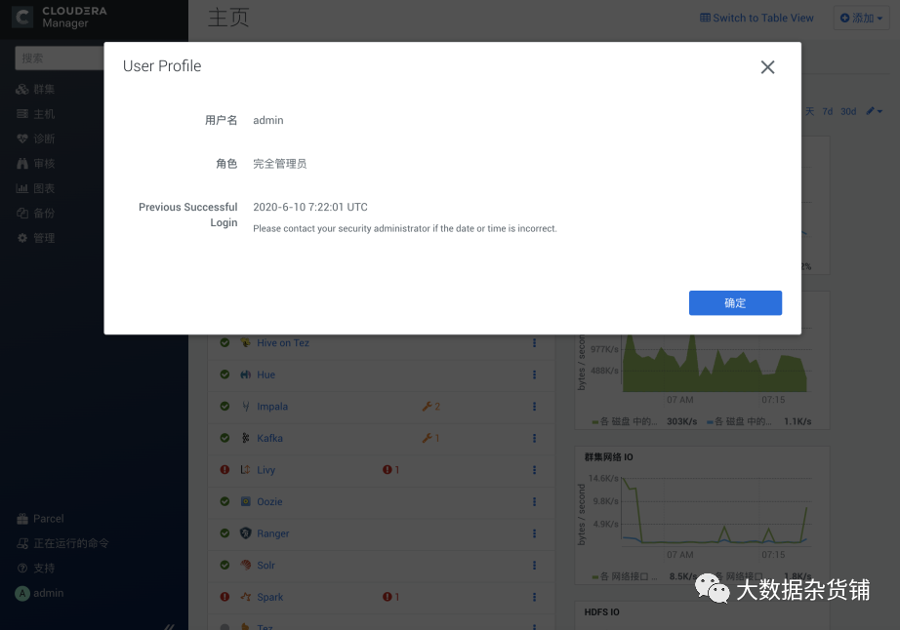Viewport: 900px width, 630px height.
Task: Close the User Profile dialog
Action: [x=767, y=67]
